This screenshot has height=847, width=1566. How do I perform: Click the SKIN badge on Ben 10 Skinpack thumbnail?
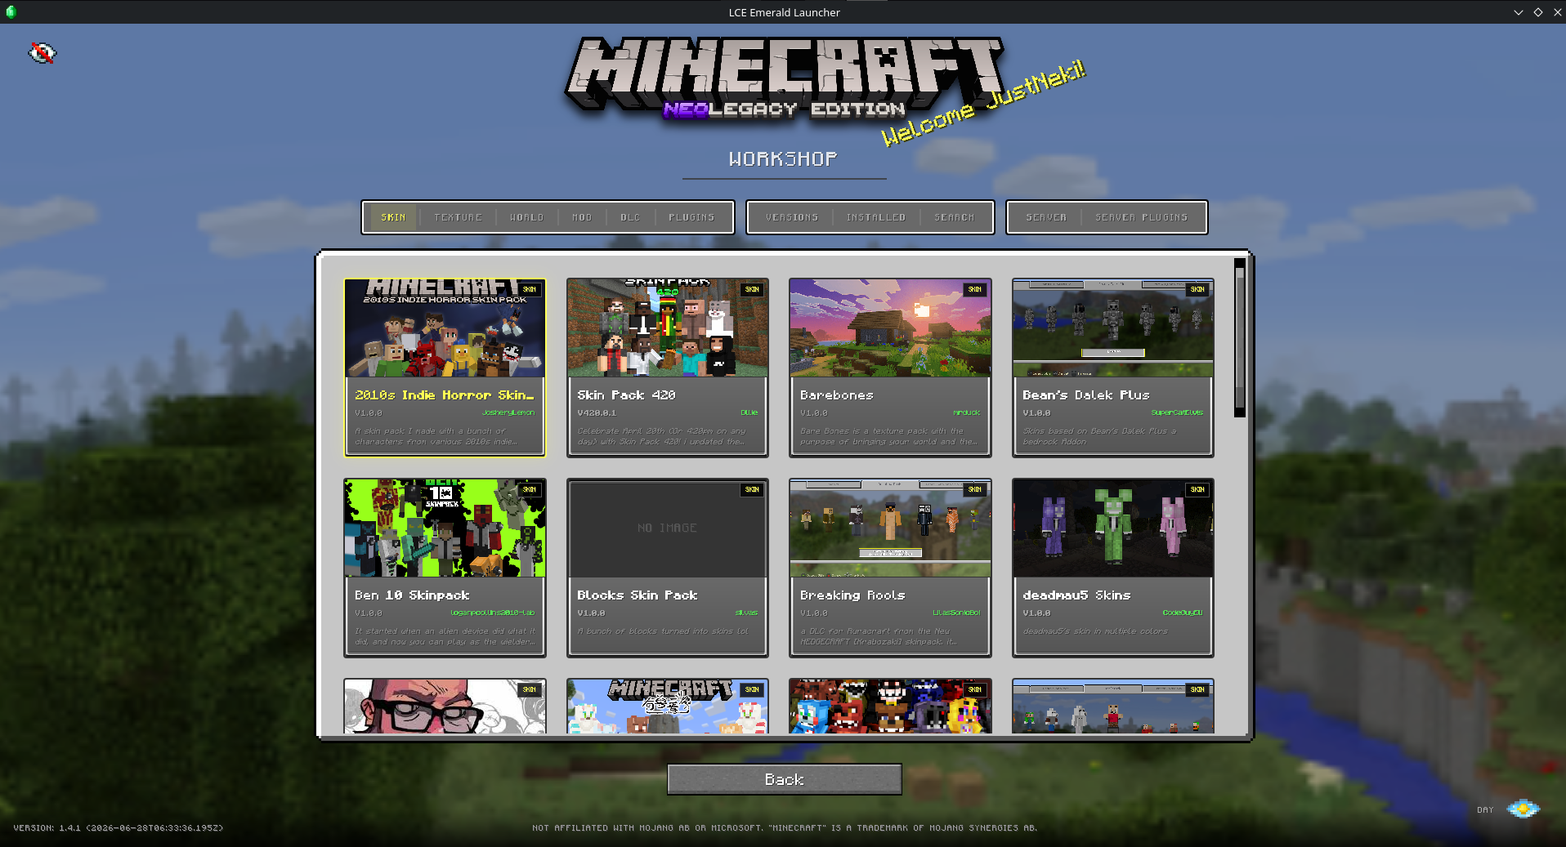point(530,489)
